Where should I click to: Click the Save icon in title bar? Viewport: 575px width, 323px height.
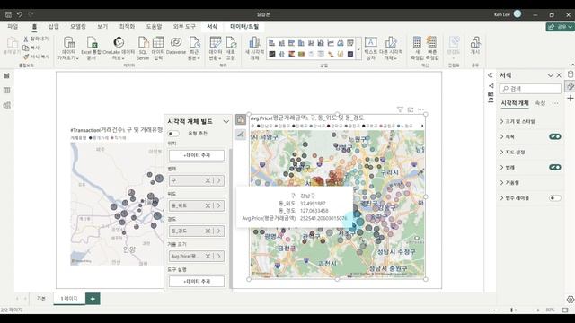(8, 14)
